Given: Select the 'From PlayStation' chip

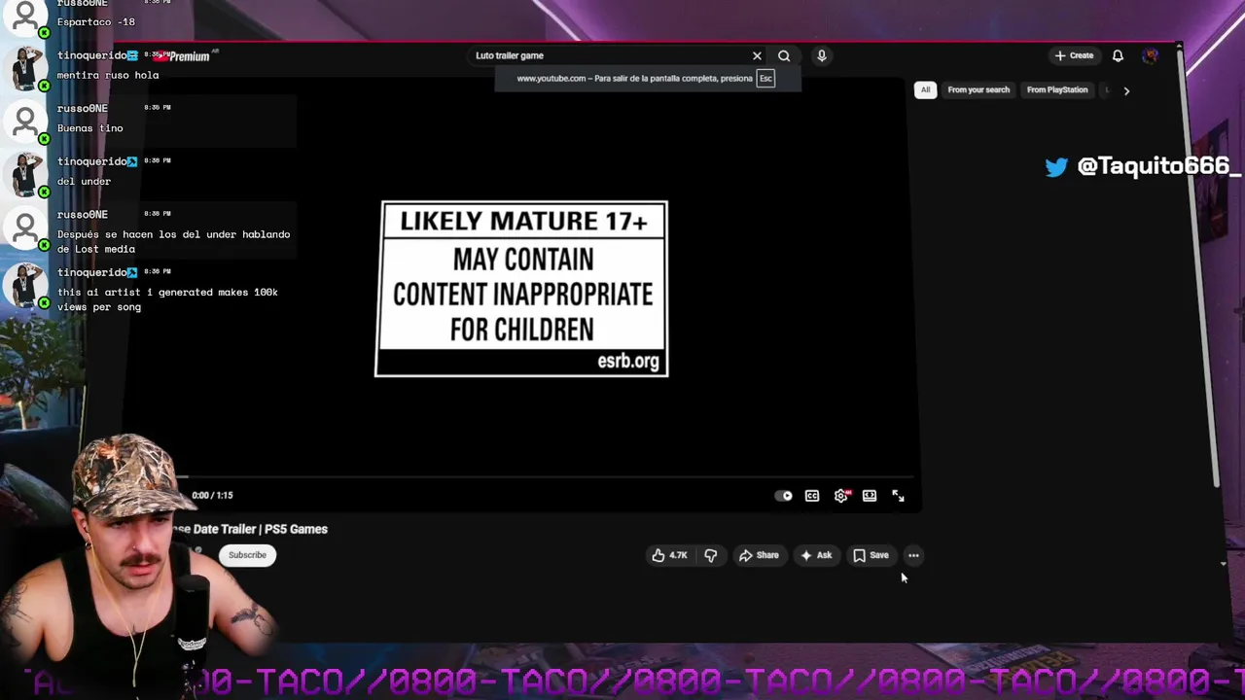Looking at the screenshot, I should click(1057, 89).
